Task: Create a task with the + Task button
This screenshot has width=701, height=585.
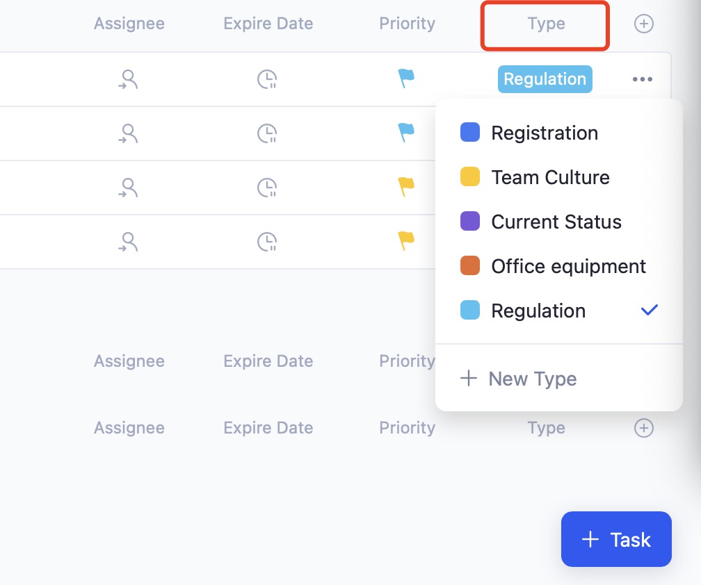Action: tap(616, 539)
